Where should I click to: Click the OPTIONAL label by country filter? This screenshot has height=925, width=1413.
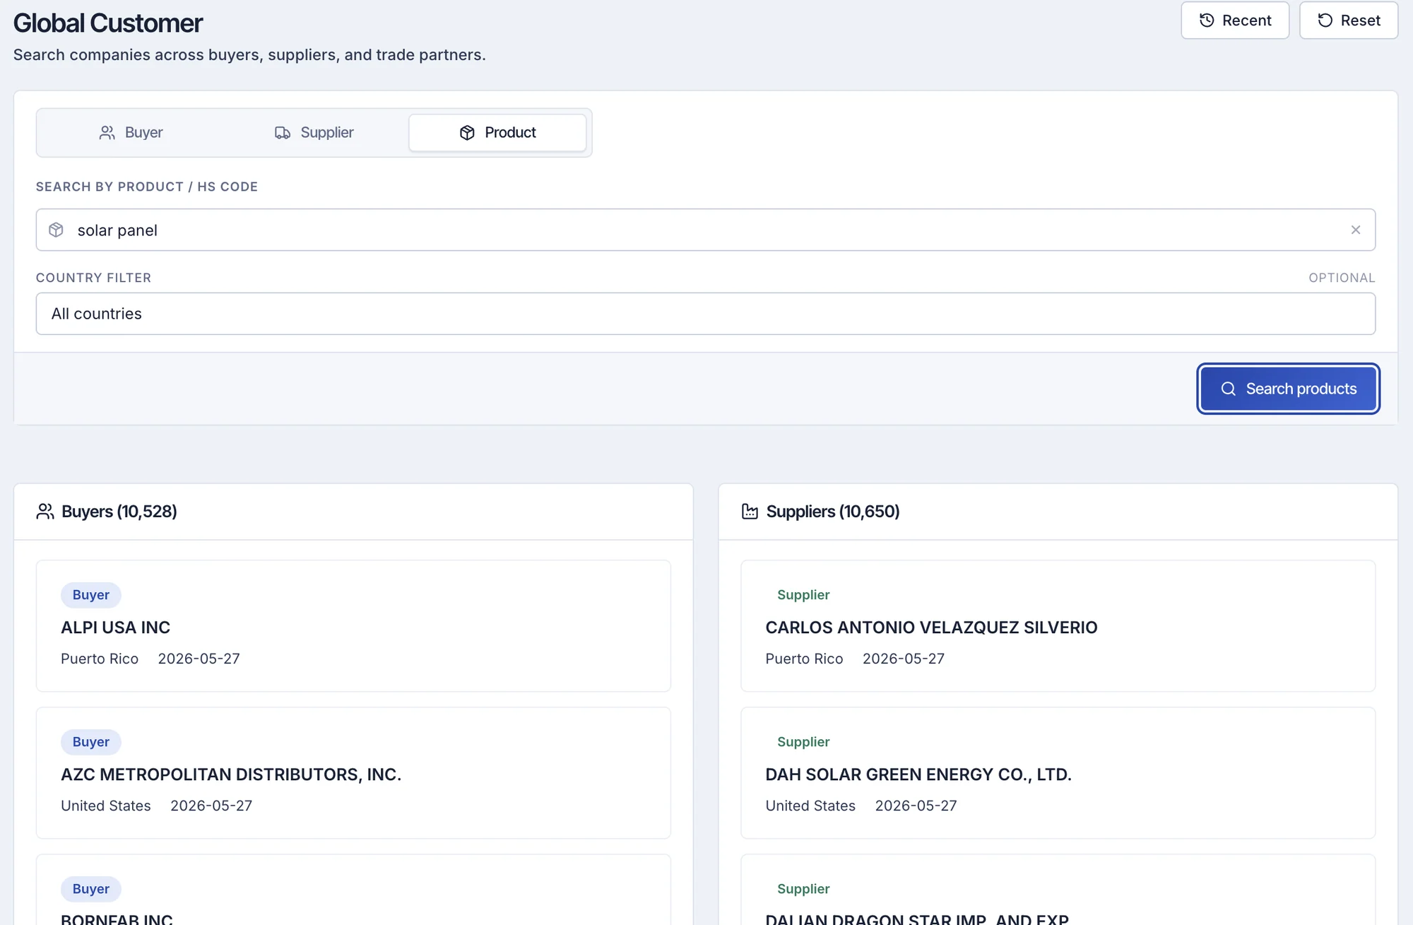point(1342,278)
